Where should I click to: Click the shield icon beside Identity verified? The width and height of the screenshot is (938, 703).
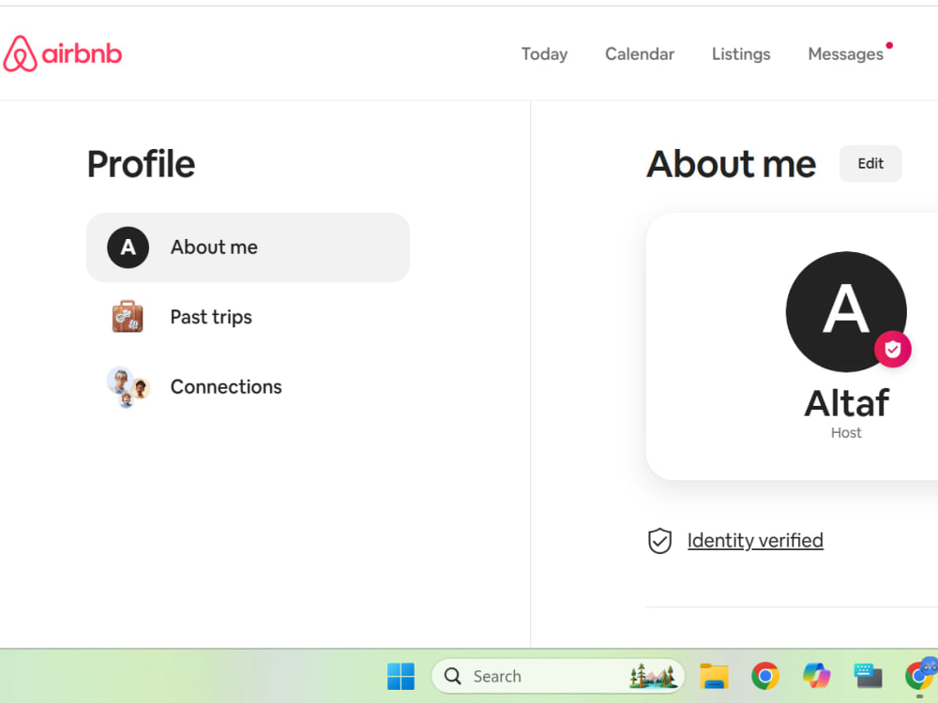tap(659, 541)
